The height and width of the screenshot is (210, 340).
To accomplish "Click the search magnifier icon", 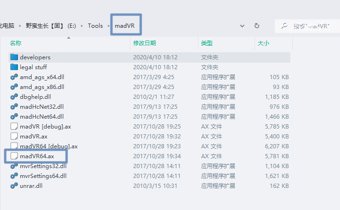I will [x=284, y=26].
